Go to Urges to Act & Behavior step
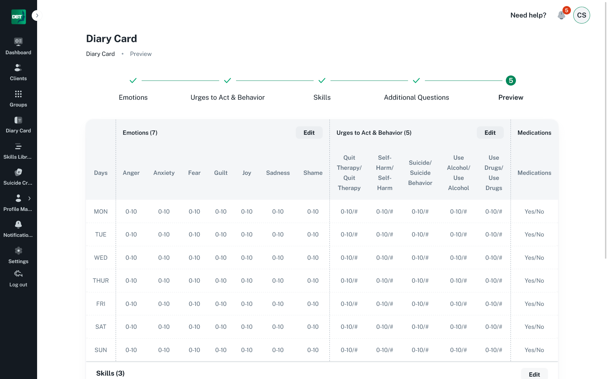Image resolution: width=607 pixels, height=379 pixels. coord(228,81)
